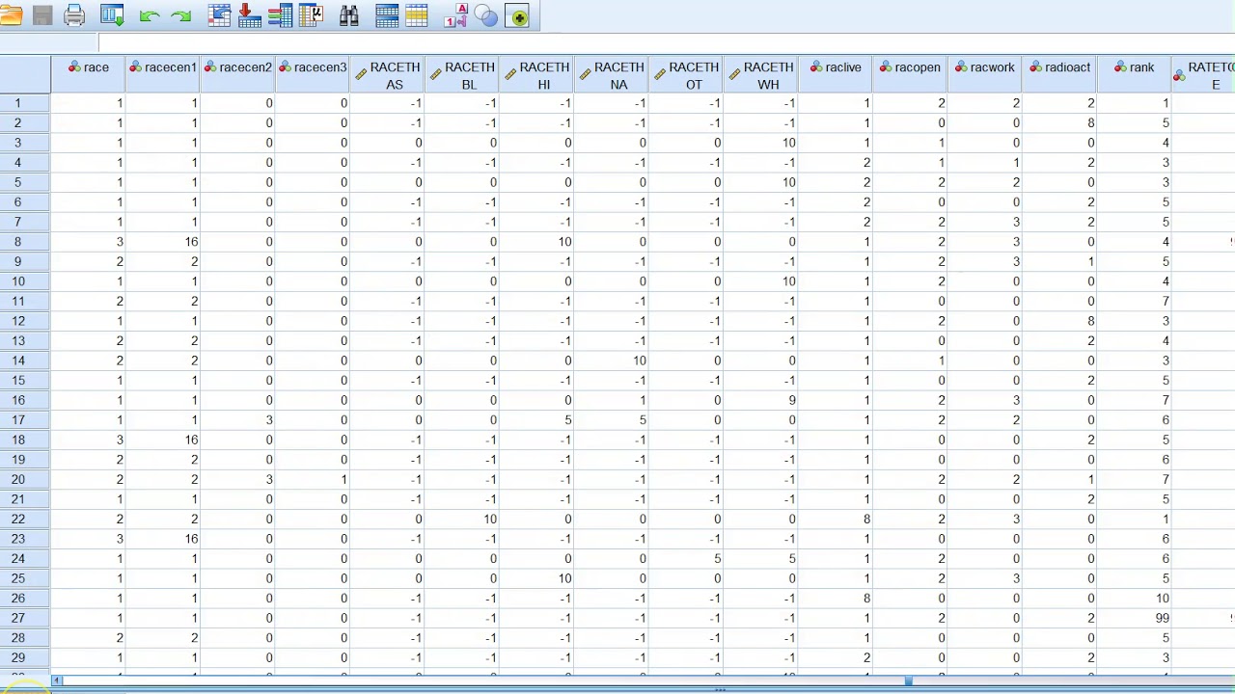
Task: Select the rank column header
Action: (x=1135, y=75)
